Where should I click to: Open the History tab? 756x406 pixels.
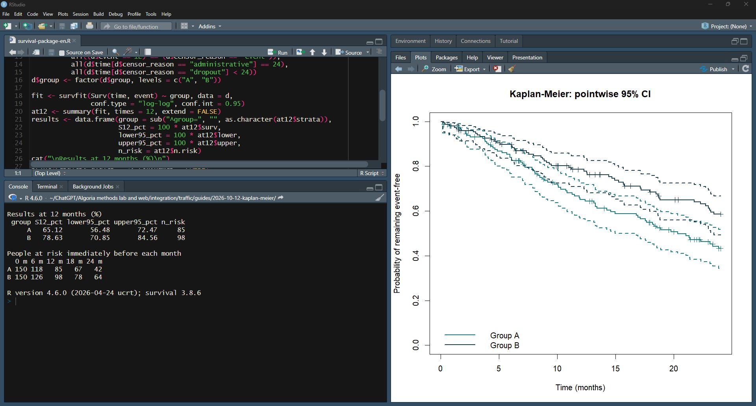click(x=443, y=41)
